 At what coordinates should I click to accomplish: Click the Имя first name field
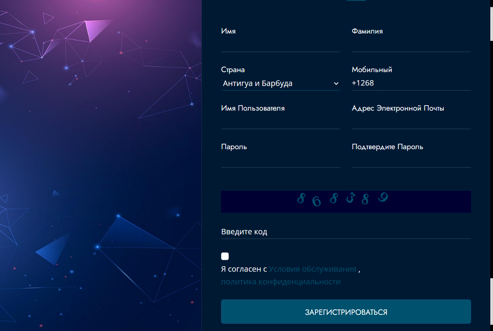tap(280, 45)
